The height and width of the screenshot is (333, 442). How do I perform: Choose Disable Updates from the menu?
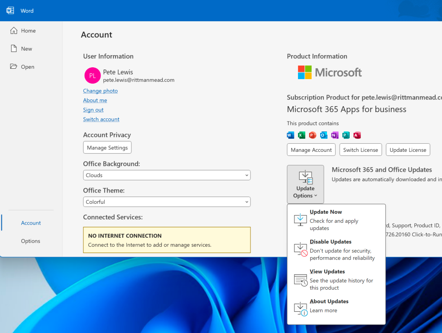click(336, 250)
